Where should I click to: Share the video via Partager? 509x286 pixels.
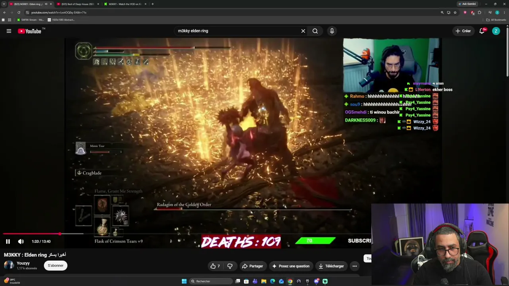(x=253, y=266)
